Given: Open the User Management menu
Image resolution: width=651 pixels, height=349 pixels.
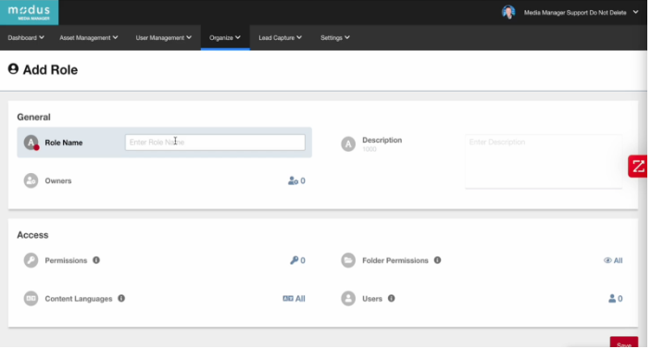Looking at the screenshot, I should (164, 37).
